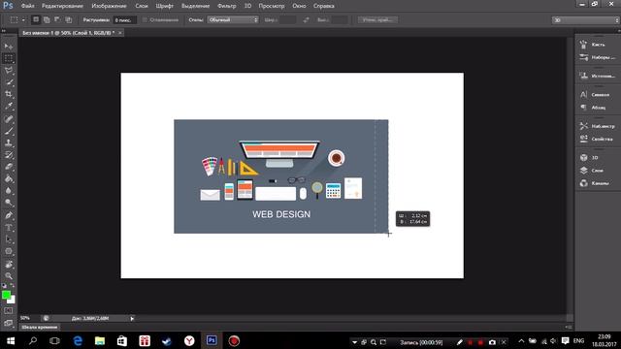The width and height of the screenshot is (621, 349).
Task: Select the Path Selection tool
Action: point(9,239)
